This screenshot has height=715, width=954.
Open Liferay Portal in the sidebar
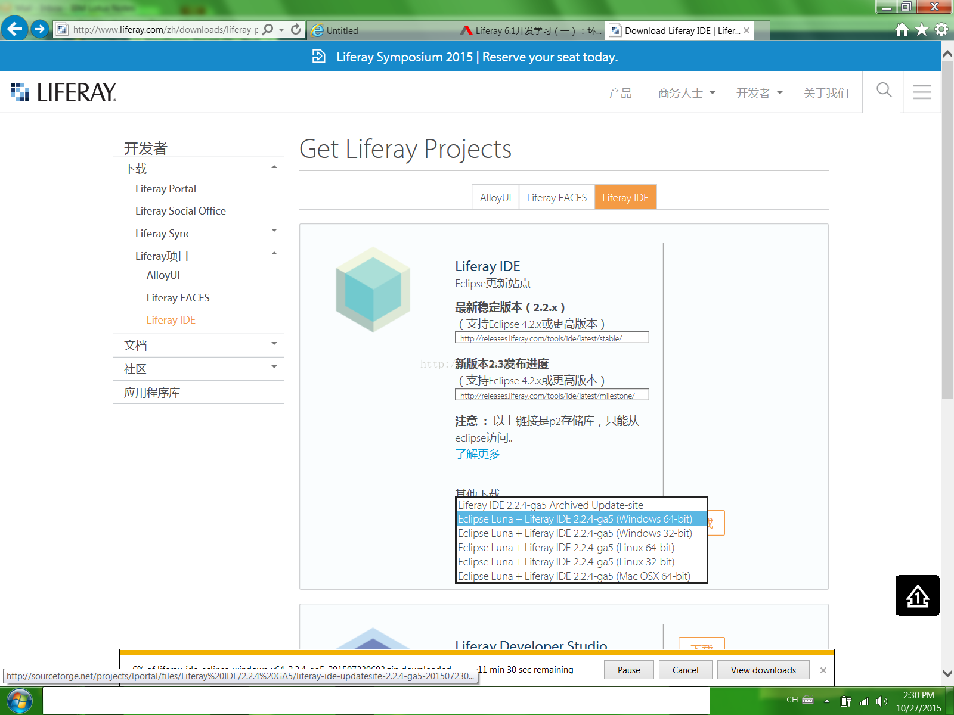pos(166,189)
